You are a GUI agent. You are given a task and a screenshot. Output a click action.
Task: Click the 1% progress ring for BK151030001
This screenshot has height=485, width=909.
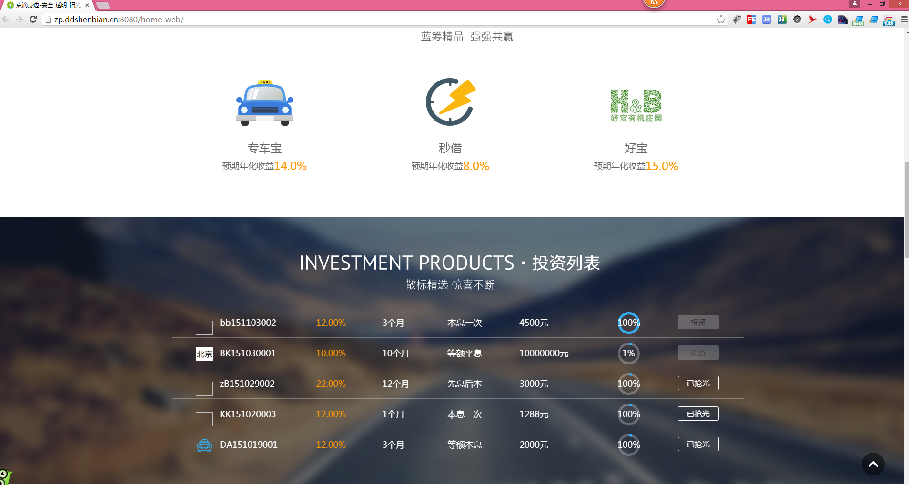tap(629, 354)
